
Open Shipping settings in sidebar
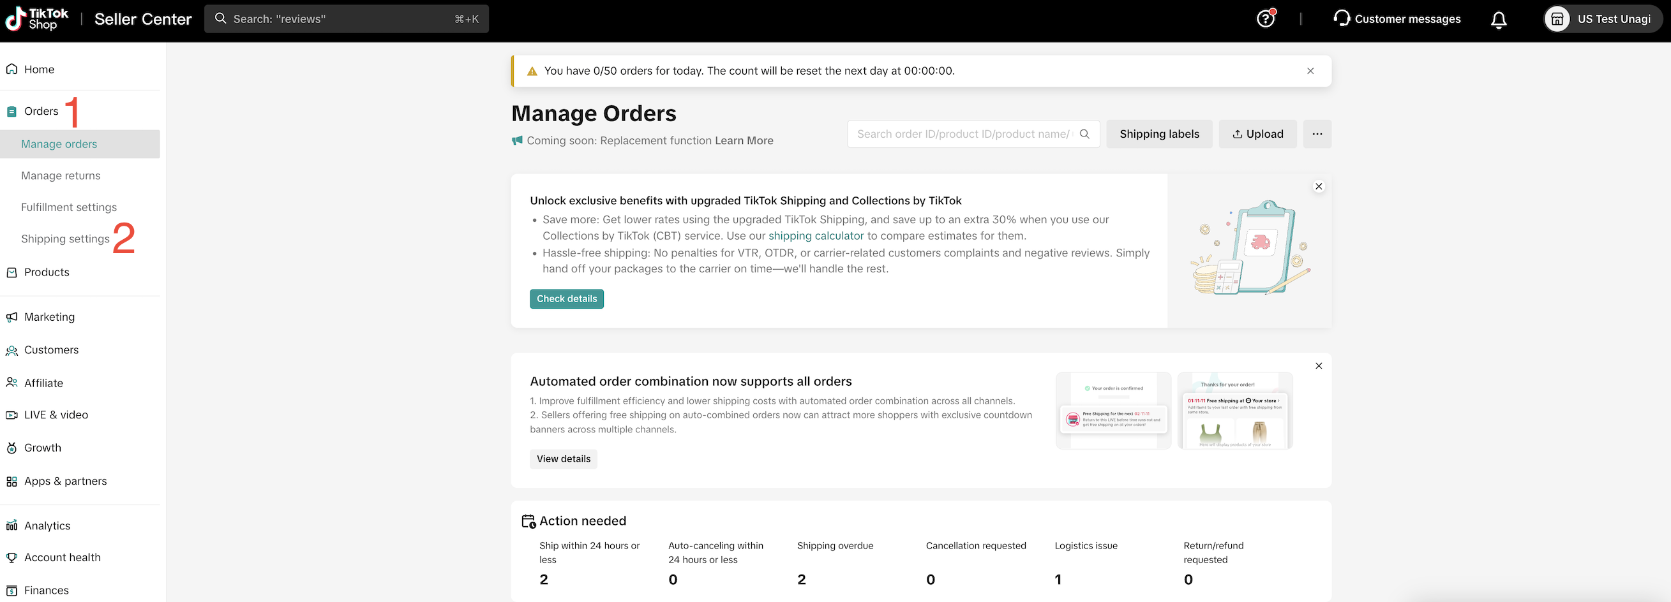(65, 239)
